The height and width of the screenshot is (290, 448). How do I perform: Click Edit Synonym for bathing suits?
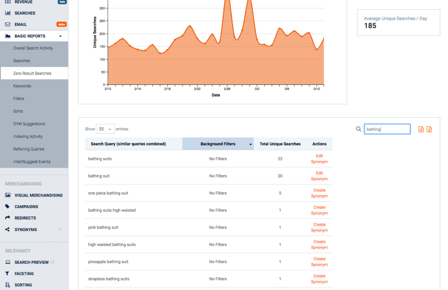pos(319,159)
